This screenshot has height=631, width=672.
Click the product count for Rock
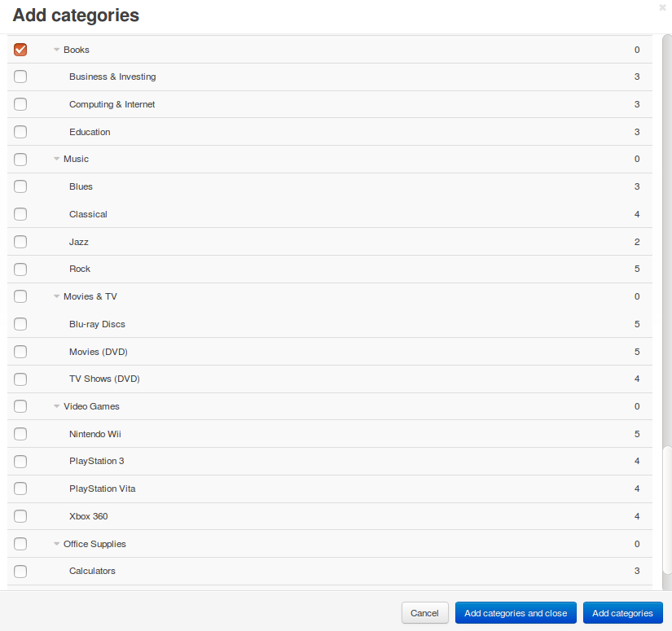coord(637,269)
